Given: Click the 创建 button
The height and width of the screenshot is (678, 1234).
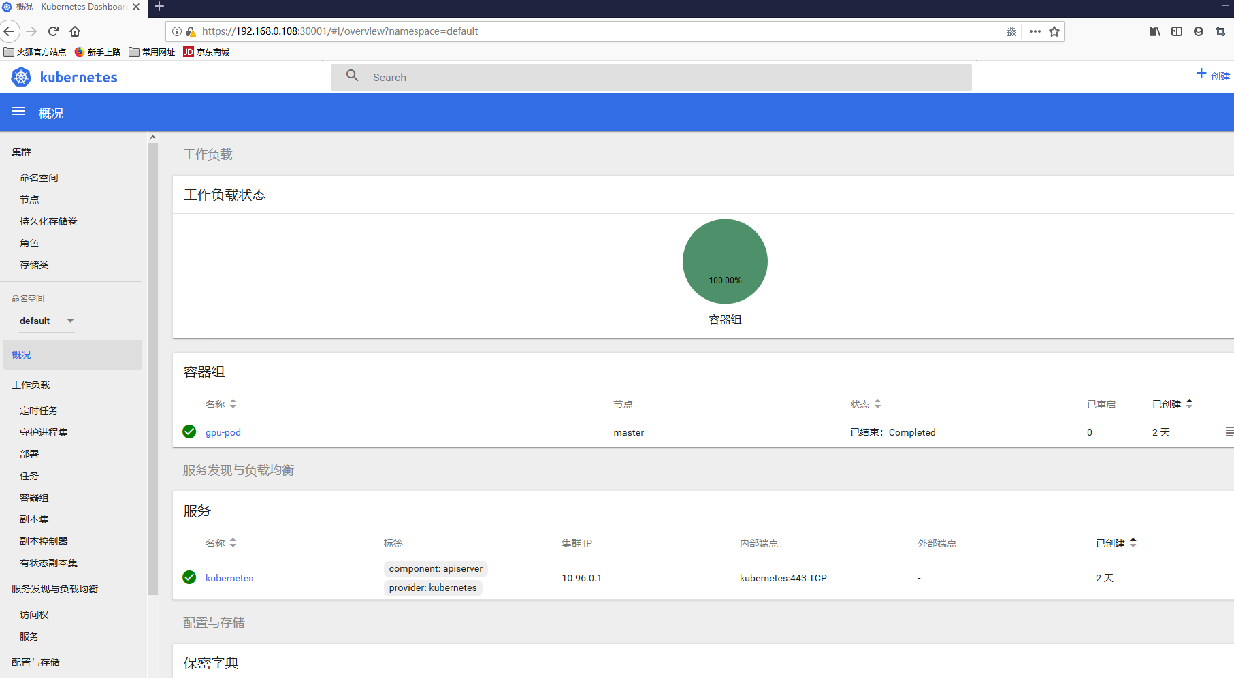Looking at the screenshot, I should click(x=1214, y=75).
